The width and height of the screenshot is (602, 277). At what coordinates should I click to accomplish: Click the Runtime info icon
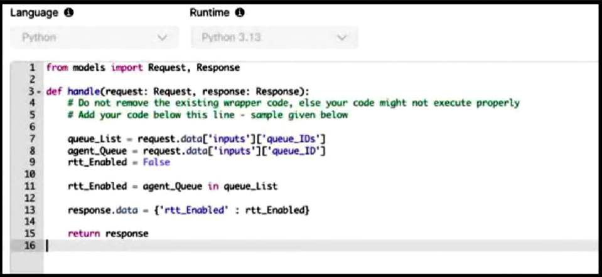point(240,13)
